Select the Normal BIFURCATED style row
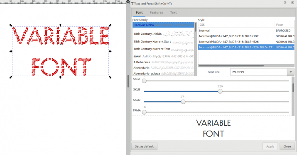 [246, 31]
